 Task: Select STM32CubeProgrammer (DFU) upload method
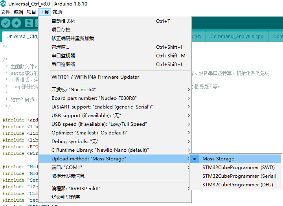coord(236,185)
